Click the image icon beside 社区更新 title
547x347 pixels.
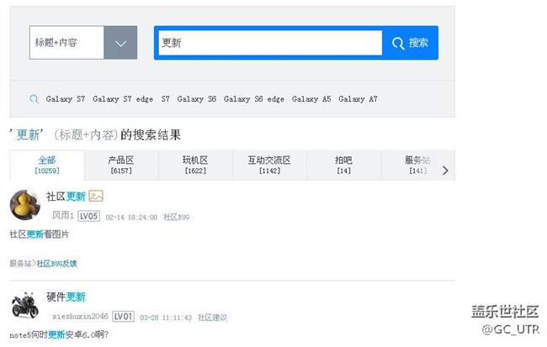pos(96,197)
